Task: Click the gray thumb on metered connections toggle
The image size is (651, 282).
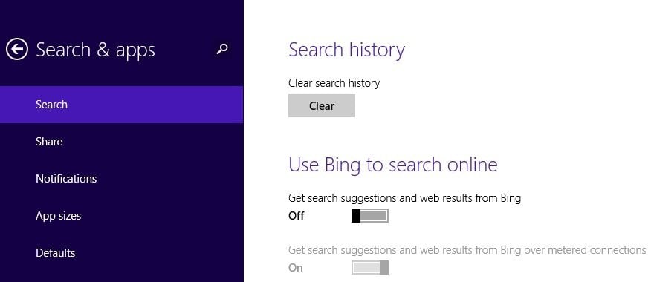Action: click(384, 267)
